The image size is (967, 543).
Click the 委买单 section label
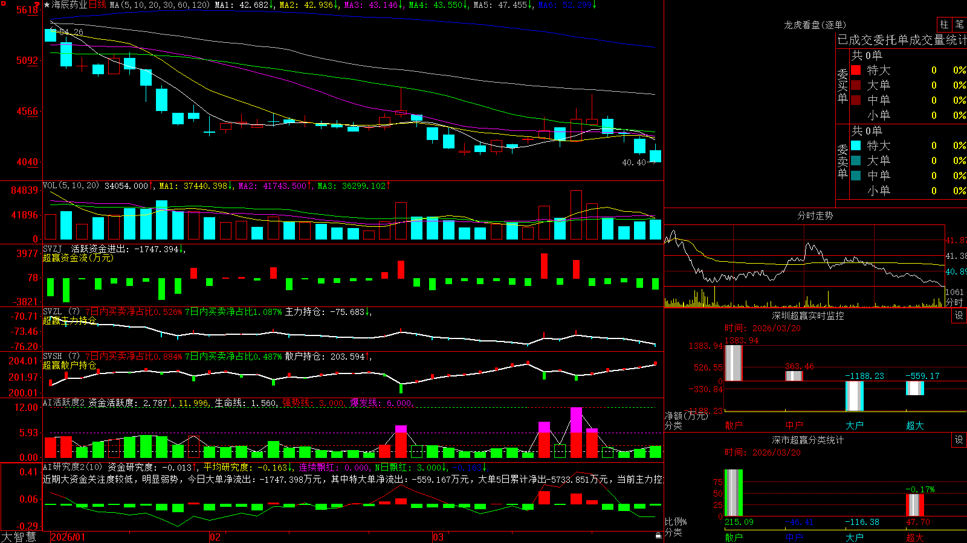coord(842,86)
